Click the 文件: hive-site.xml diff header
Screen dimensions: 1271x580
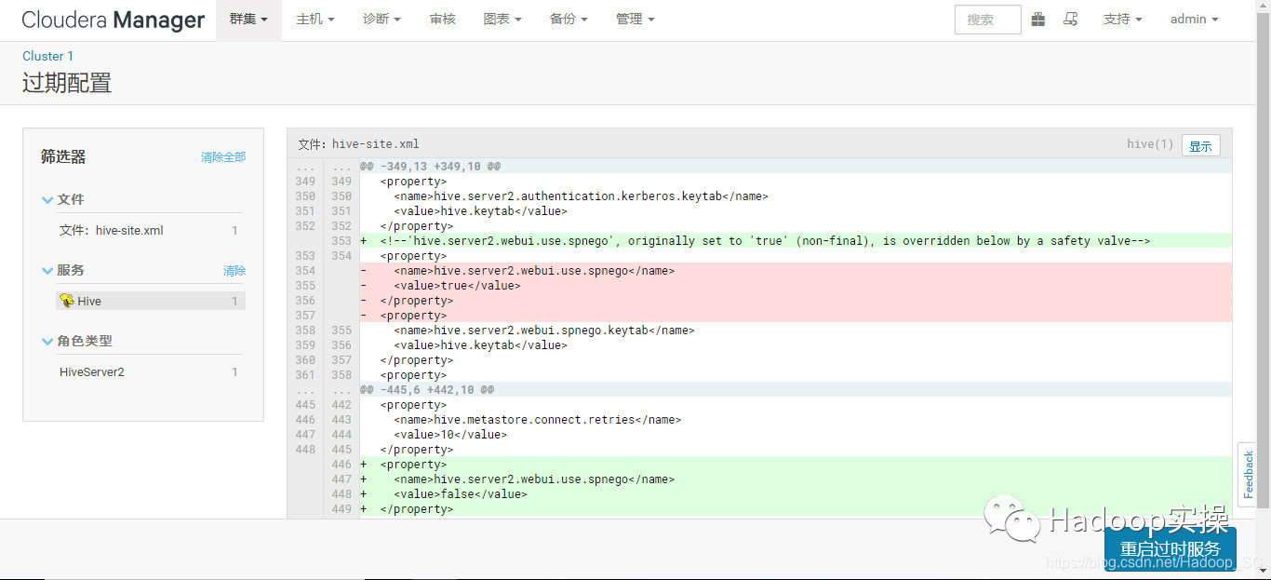358,144
